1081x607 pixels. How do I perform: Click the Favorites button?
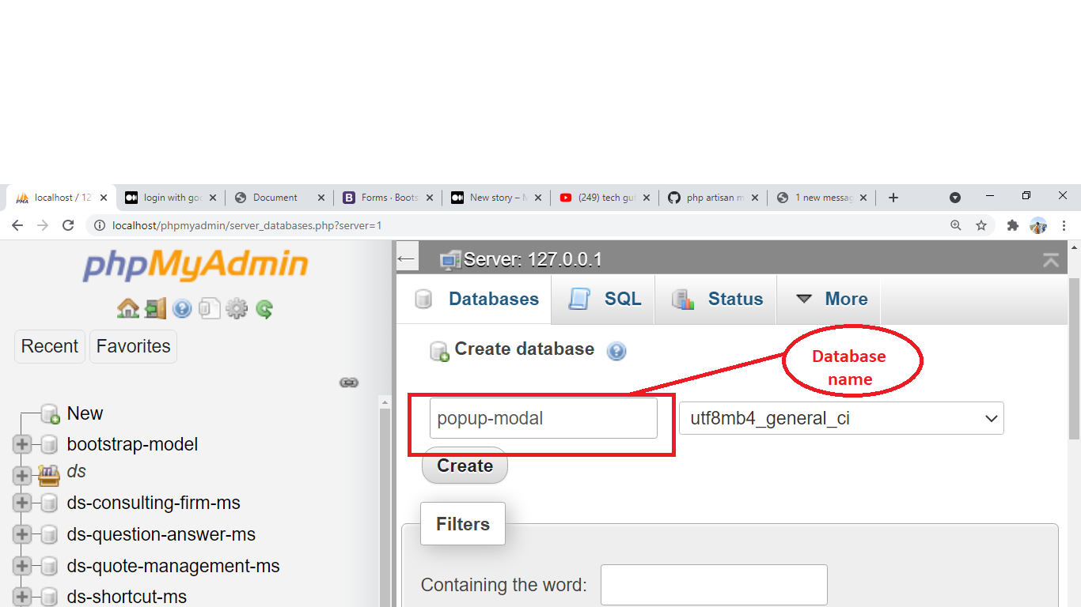tap(133, 346)
